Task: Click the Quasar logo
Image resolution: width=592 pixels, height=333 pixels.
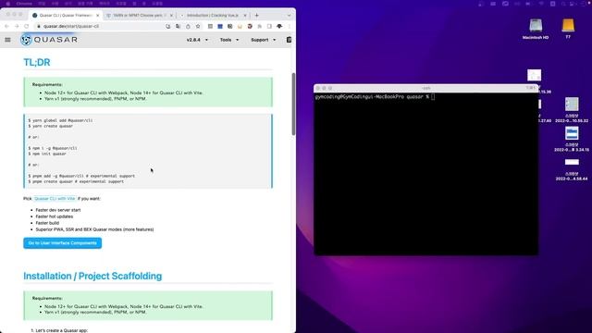Action: tap(49, 40)
